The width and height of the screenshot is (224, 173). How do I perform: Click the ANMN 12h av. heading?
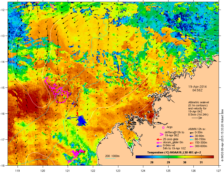[197, 129]
